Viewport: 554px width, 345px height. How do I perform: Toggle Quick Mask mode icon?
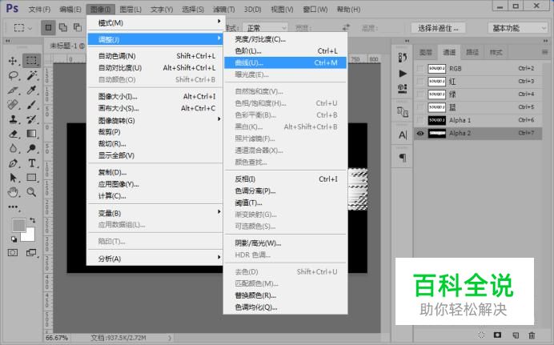coord(13,252)
